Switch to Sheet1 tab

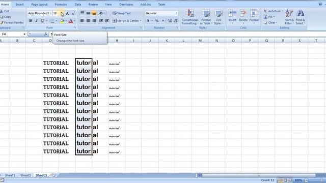(10, 175)
